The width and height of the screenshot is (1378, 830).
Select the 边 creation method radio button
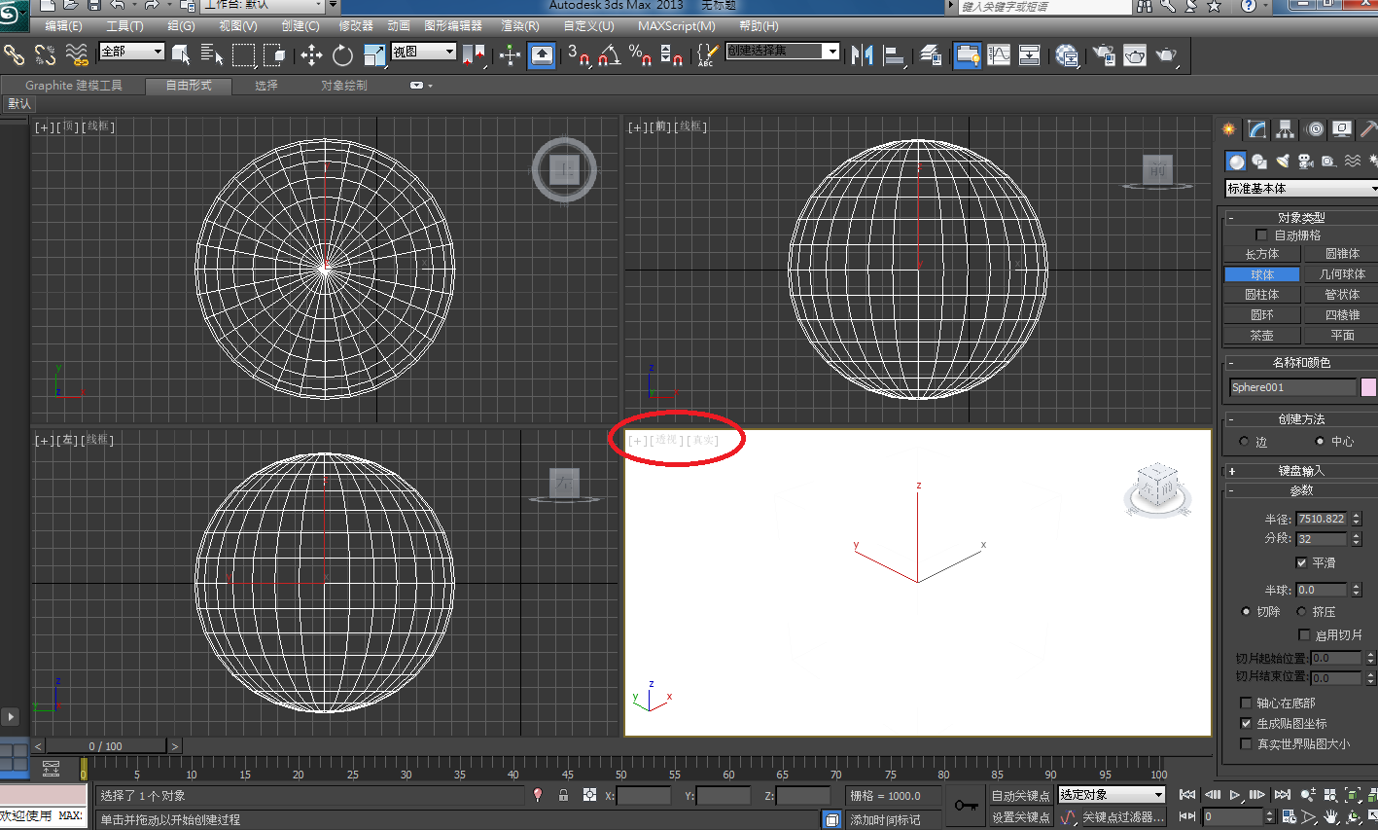coord(1244,442)
